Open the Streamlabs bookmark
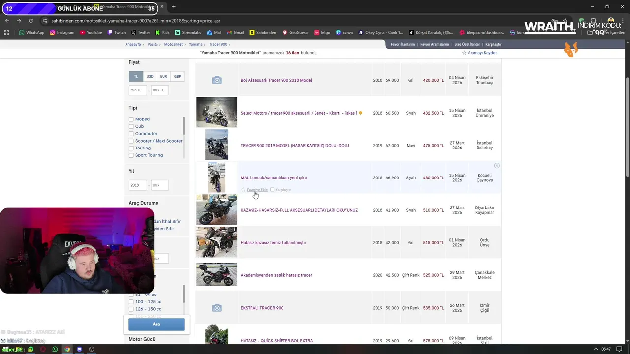 pyautogui.click(x=188, y=33)
